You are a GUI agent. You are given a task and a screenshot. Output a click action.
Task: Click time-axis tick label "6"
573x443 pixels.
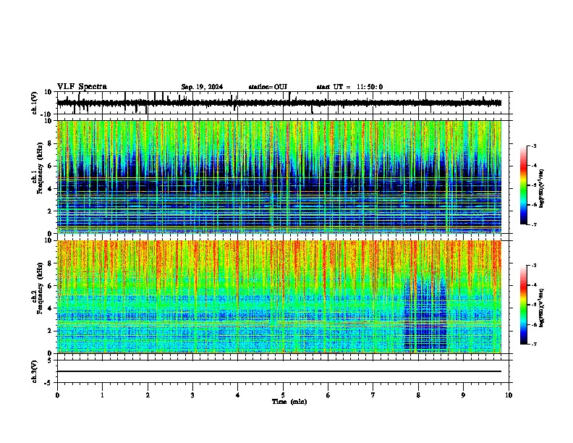pos(328,395)
